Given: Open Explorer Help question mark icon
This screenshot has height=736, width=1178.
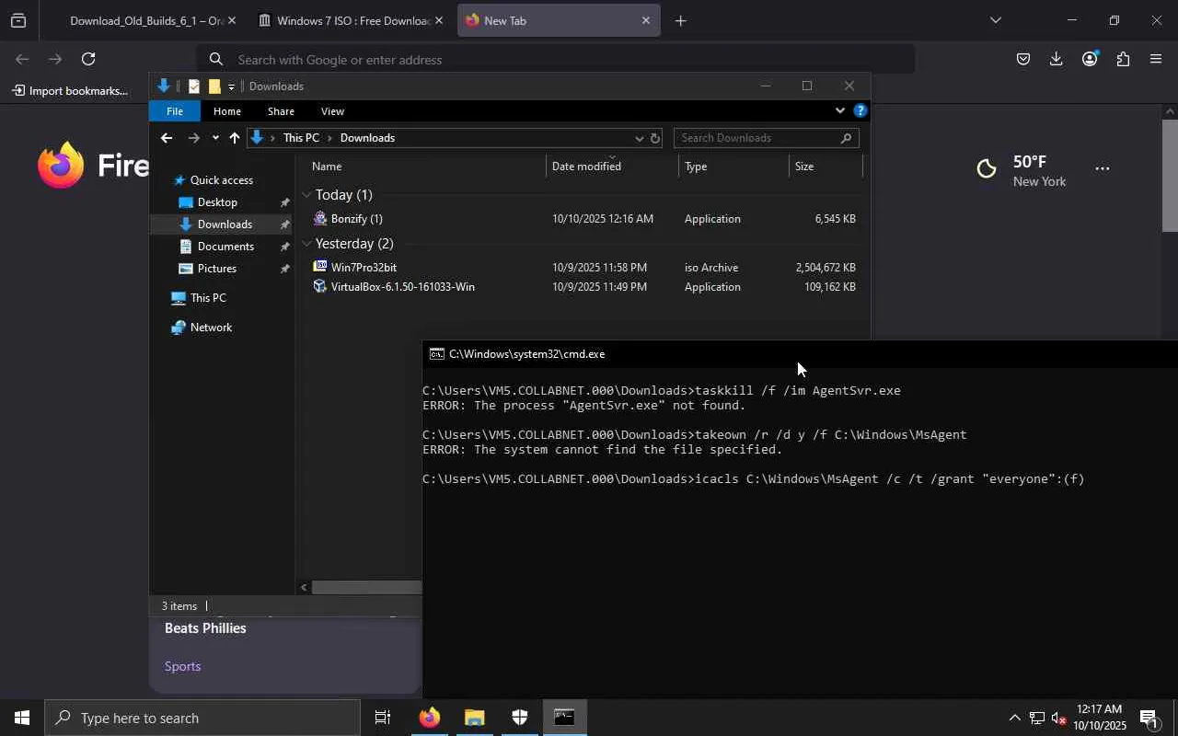Looking at the screenshot, I should coord(860,111).
